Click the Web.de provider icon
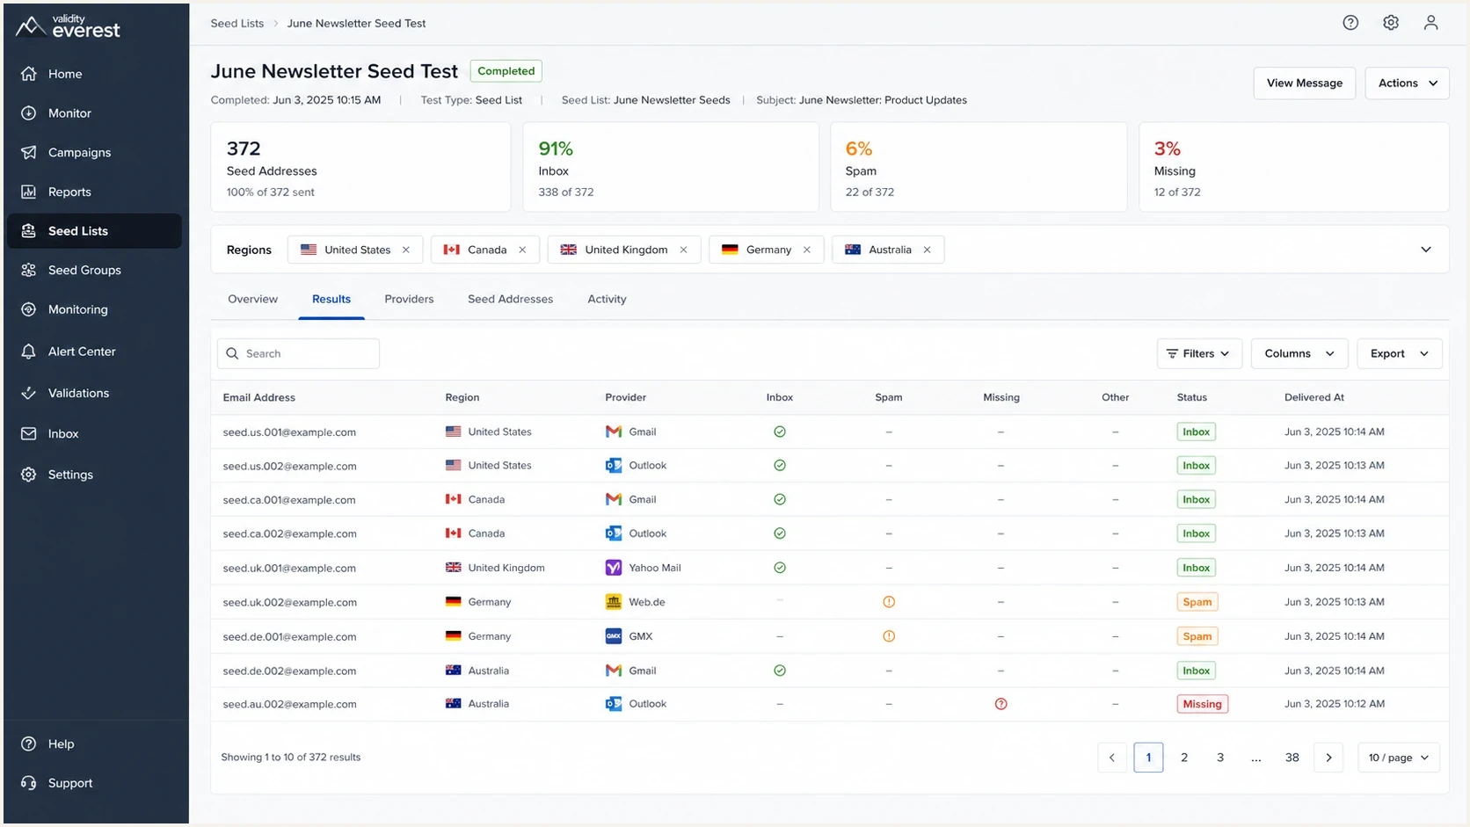This screenshot has height=827, width=1470. pos(614,602)
